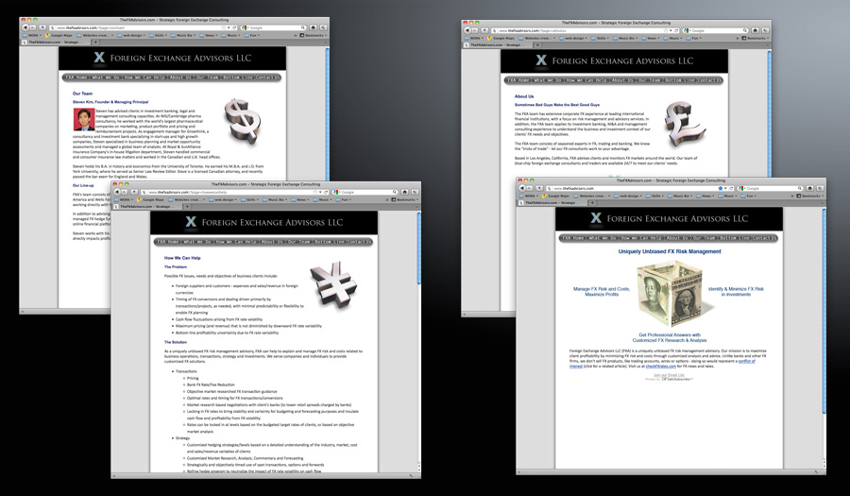Click the blue bookmark star in the homepage window
The image size is (850, 496).
pyautogui.click(x=720, y=188)
